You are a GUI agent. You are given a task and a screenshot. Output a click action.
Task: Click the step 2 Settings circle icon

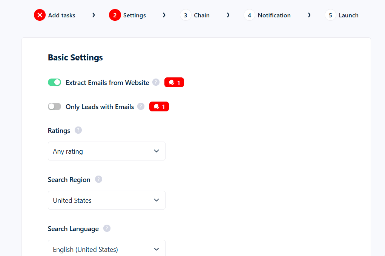[115, 15]
